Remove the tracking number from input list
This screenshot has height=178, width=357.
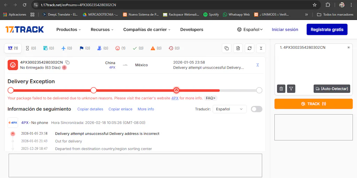click(x=348, y=47)
